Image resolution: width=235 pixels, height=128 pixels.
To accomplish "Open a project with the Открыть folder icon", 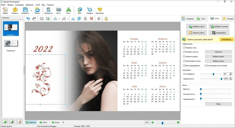I will (x=15, y=10).
